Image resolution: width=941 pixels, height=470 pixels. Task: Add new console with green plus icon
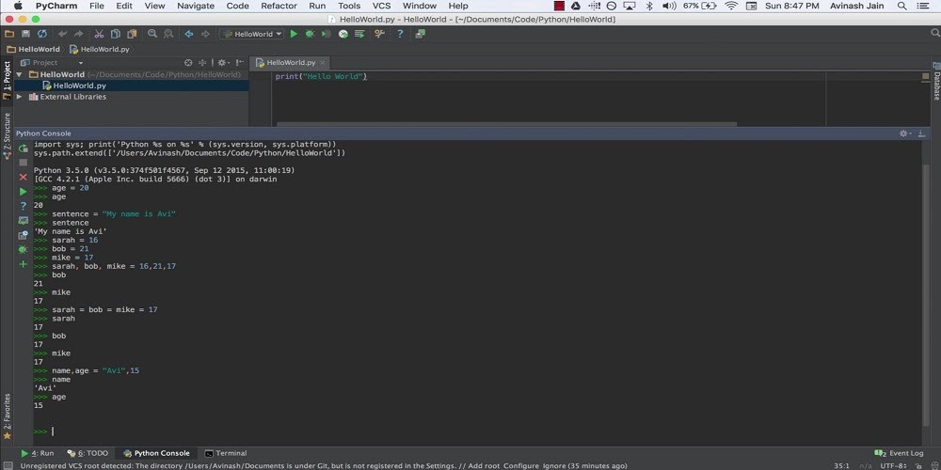click(24, 264)
